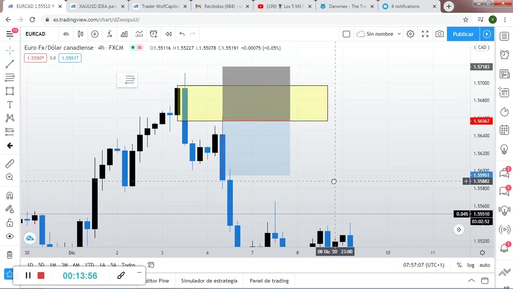Select the trend line drawing tool
The height and width of the screenshot is (289, 513).
click(10, 64)
